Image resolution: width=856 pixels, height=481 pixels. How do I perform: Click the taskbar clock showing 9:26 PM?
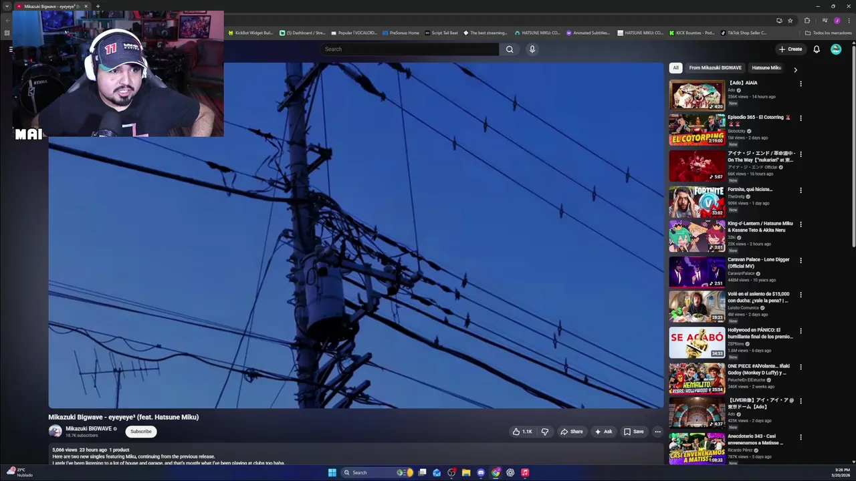(840, 472)
